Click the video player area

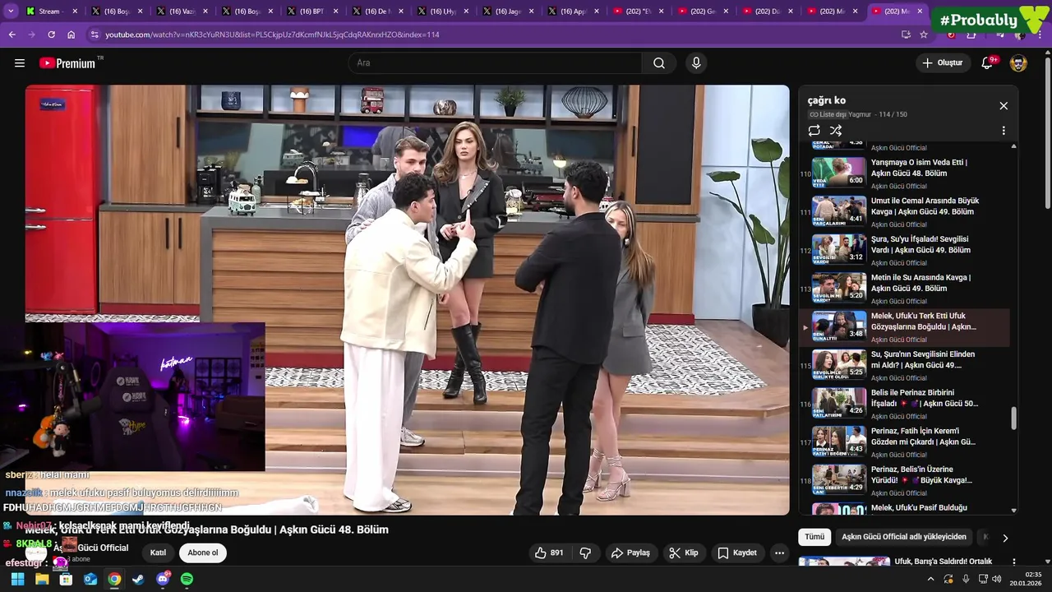[x=407, y=300]
